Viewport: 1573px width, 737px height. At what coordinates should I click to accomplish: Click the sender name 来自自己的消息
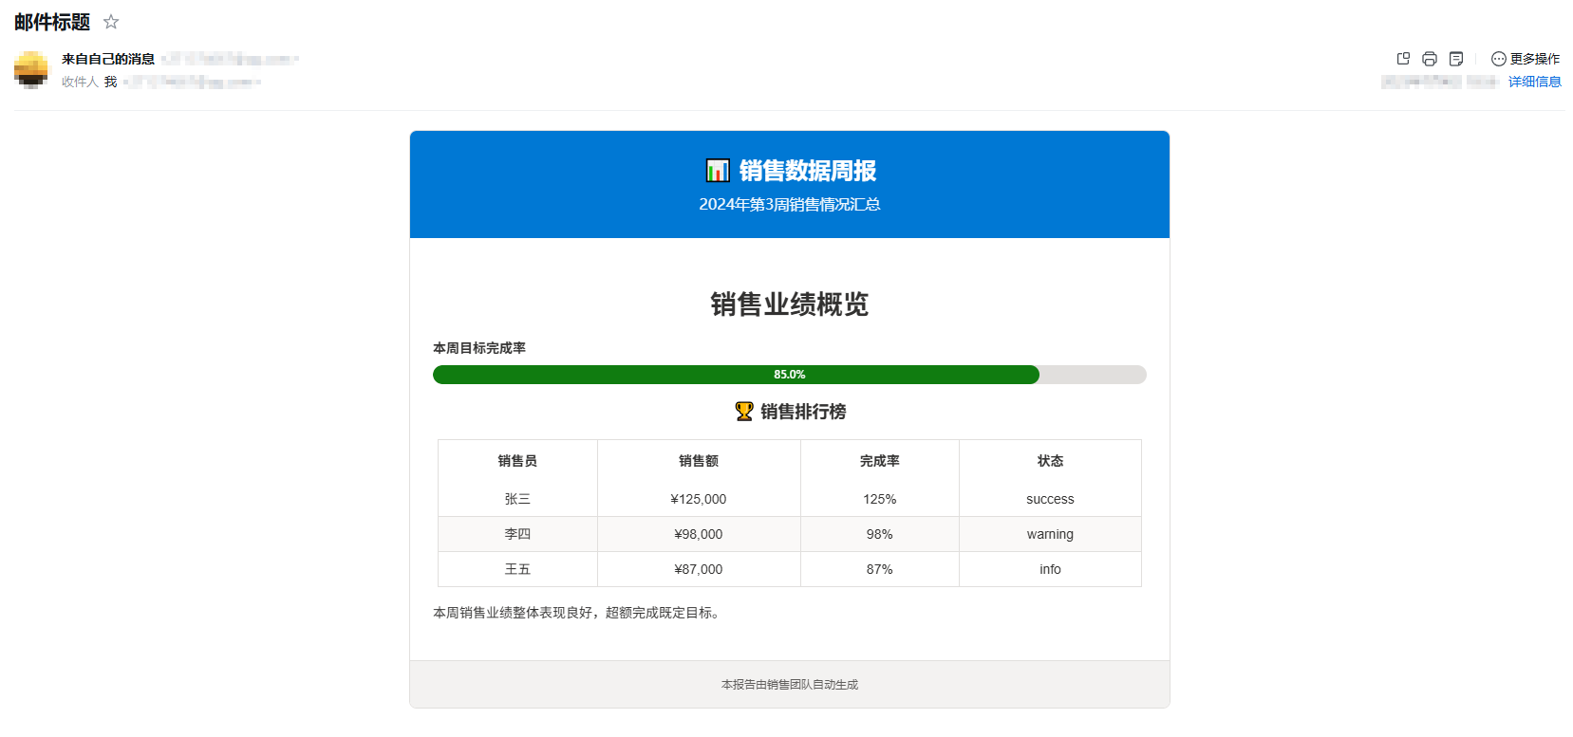click(108, 59)
